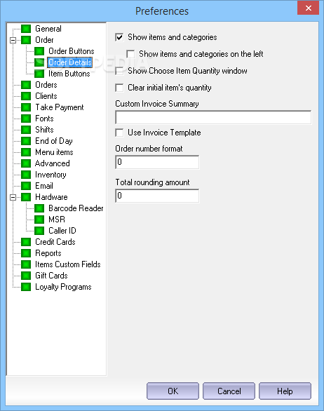324x411 pixels.
Task: Select Order Details tree entry
Action: (x=70, y=62)
